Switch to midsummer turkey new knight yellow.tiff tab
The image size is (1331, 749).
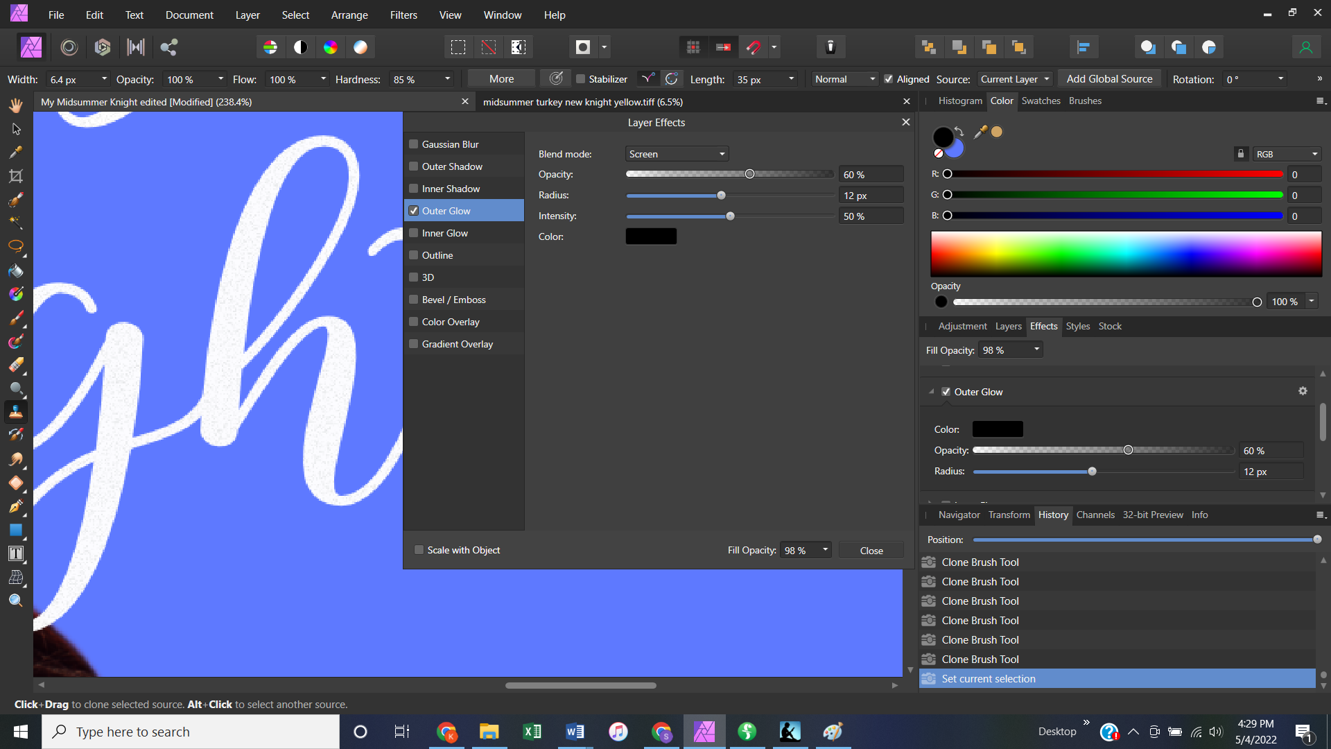(582, 102)
